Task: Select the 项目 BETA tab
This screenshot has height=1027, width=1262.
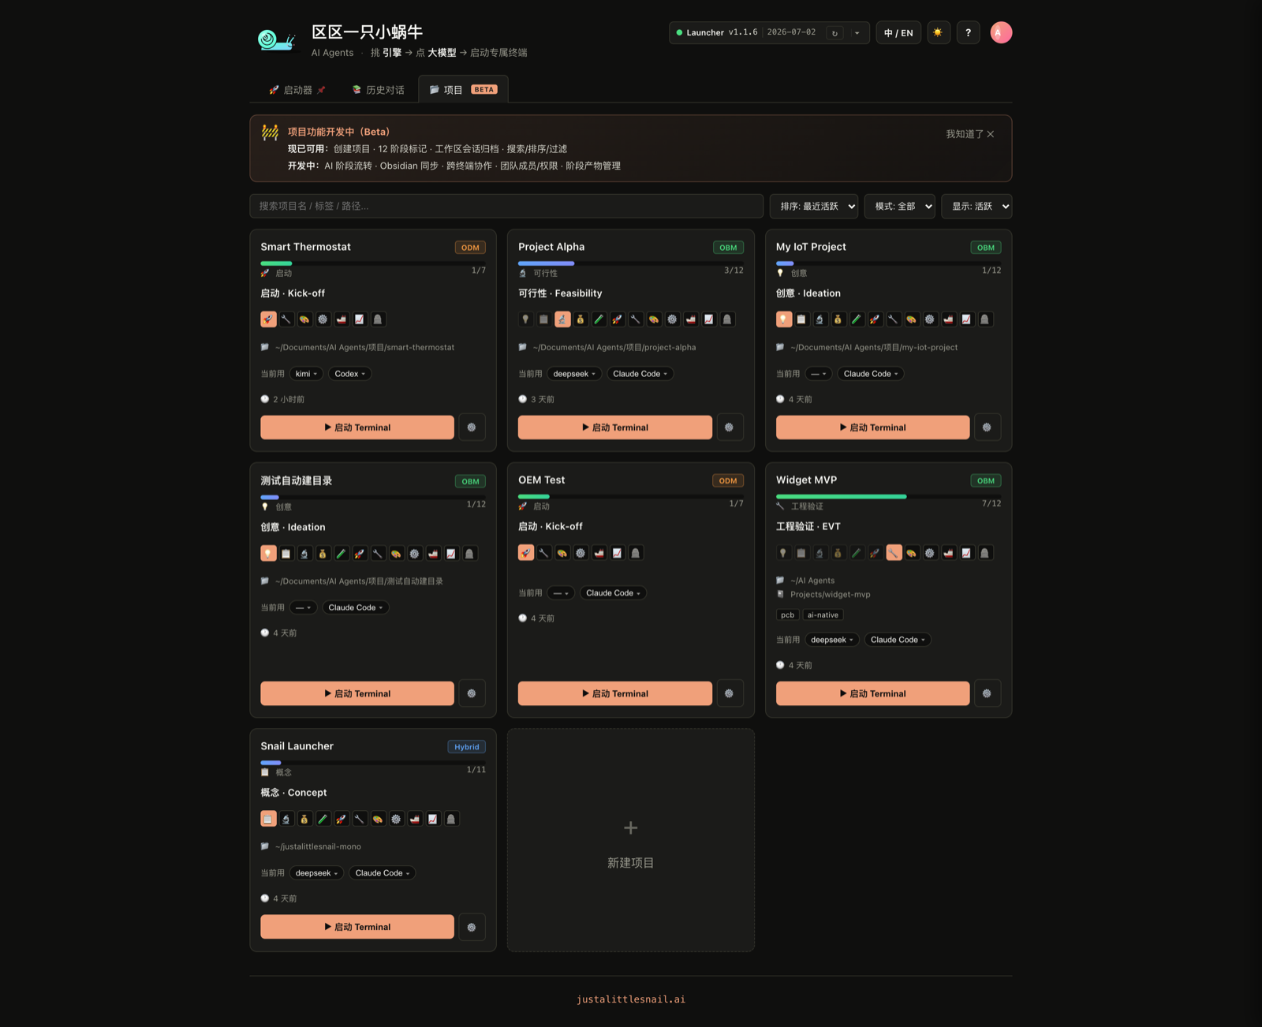Action: 463,90
